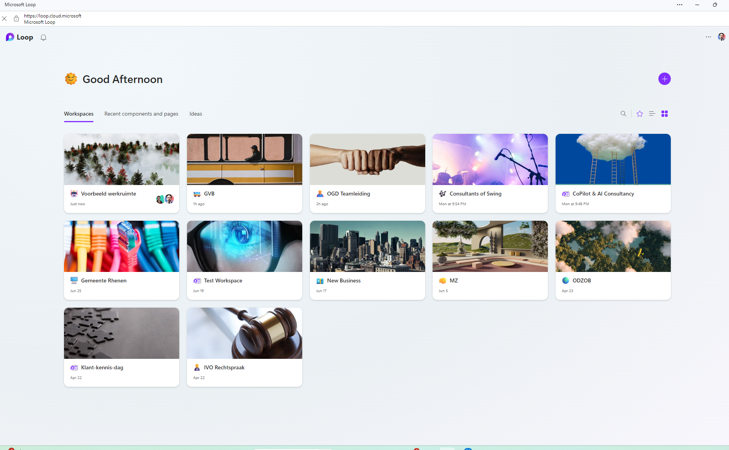Open the app more options menu

pyautogui.click(x=708, y=37)
